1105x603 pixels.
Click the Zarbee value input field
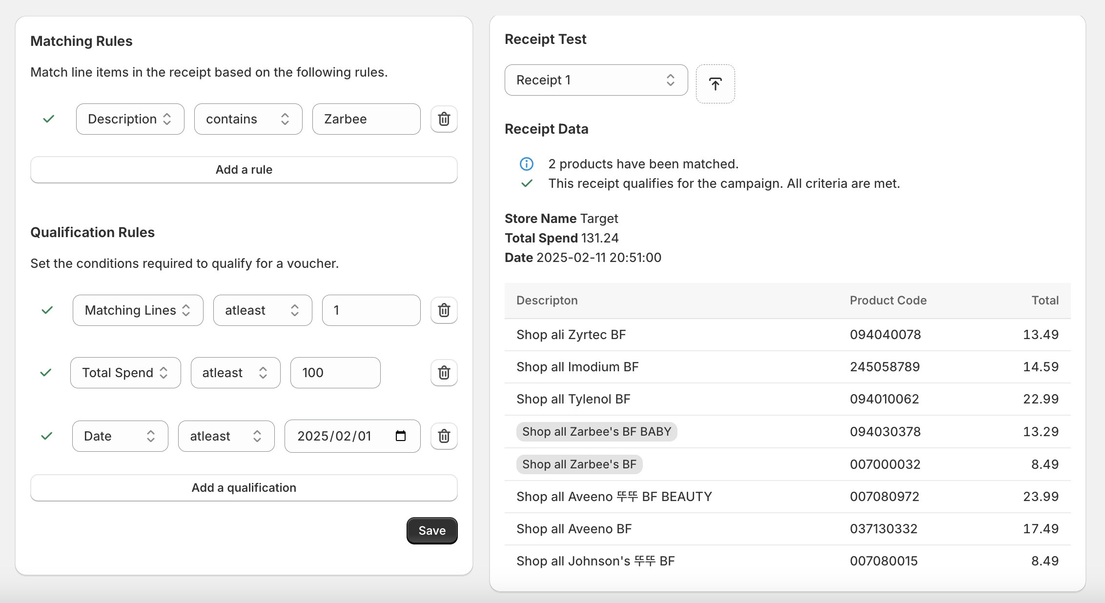pos(367,119)
